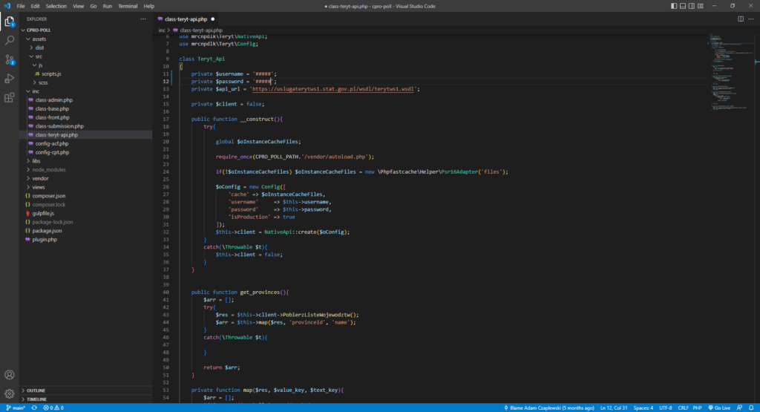Open scripts.js file
The height and width of the screenshot is (412, 760).
point(86,73)
